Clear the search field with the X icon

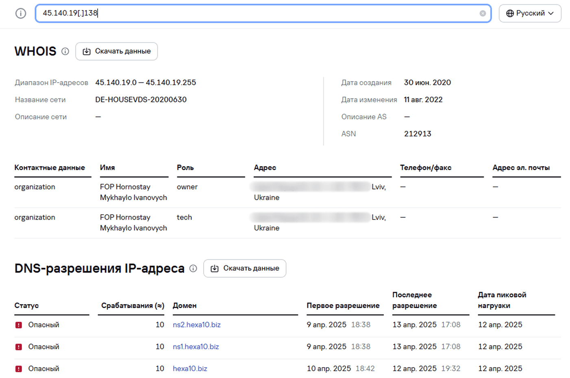[x=483, y=13]
